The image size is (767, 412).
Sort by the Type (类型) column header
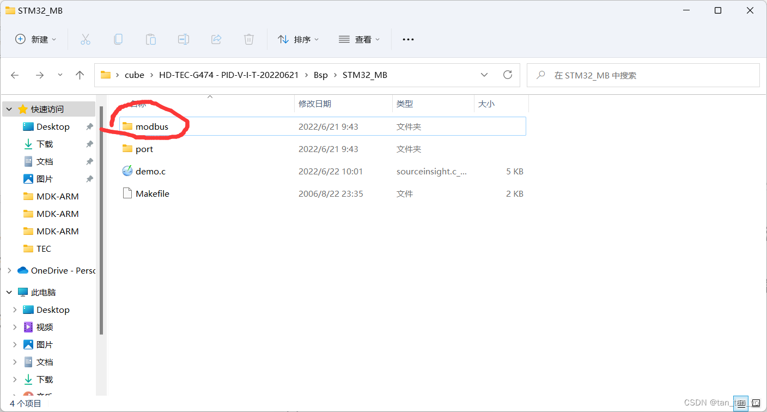pyautogui.click(x=433, y=104)
